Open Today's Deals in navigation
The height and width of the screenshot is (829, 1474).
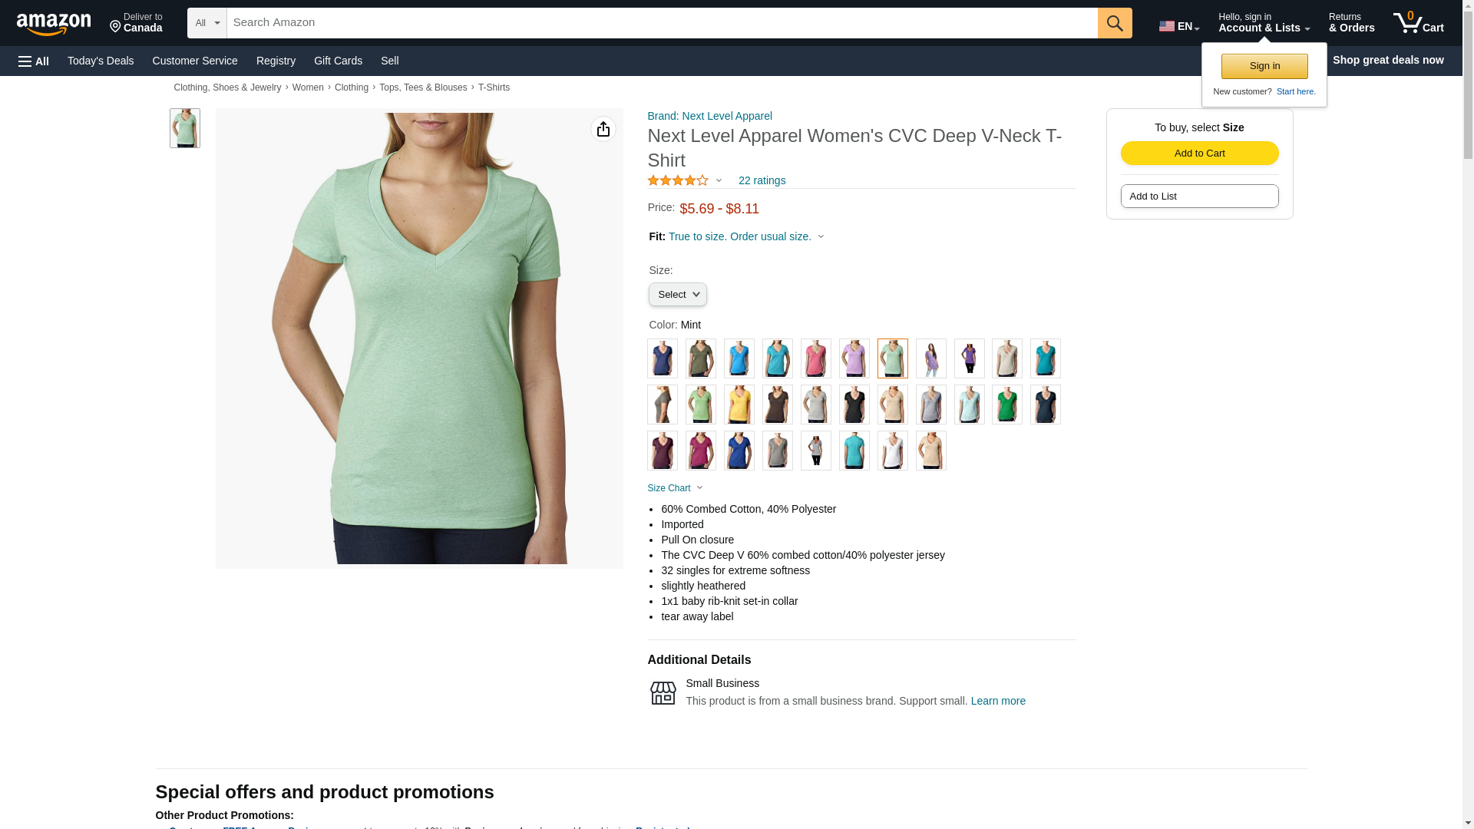tap(101, 61)
